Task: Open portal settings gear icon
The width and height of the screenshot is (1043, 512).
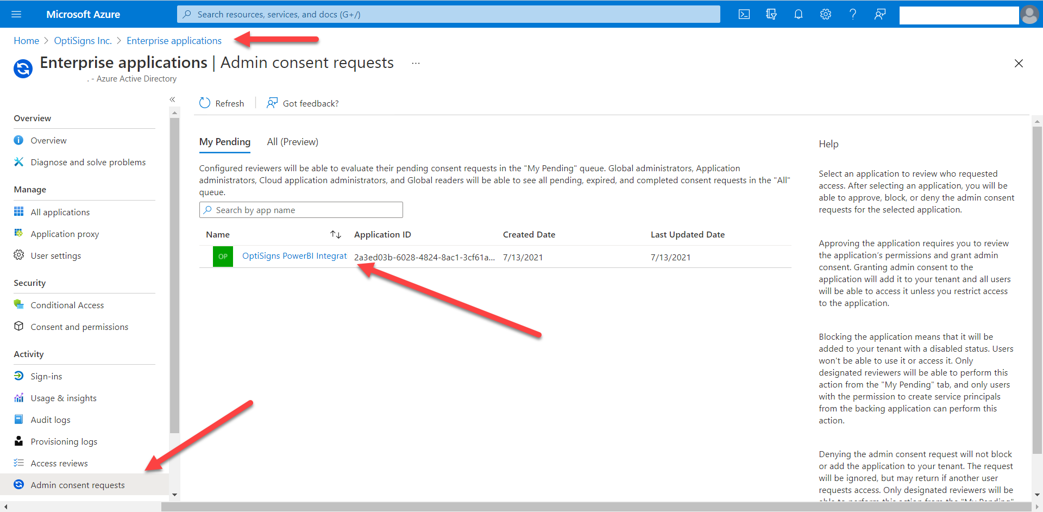Action: (825, 15)
